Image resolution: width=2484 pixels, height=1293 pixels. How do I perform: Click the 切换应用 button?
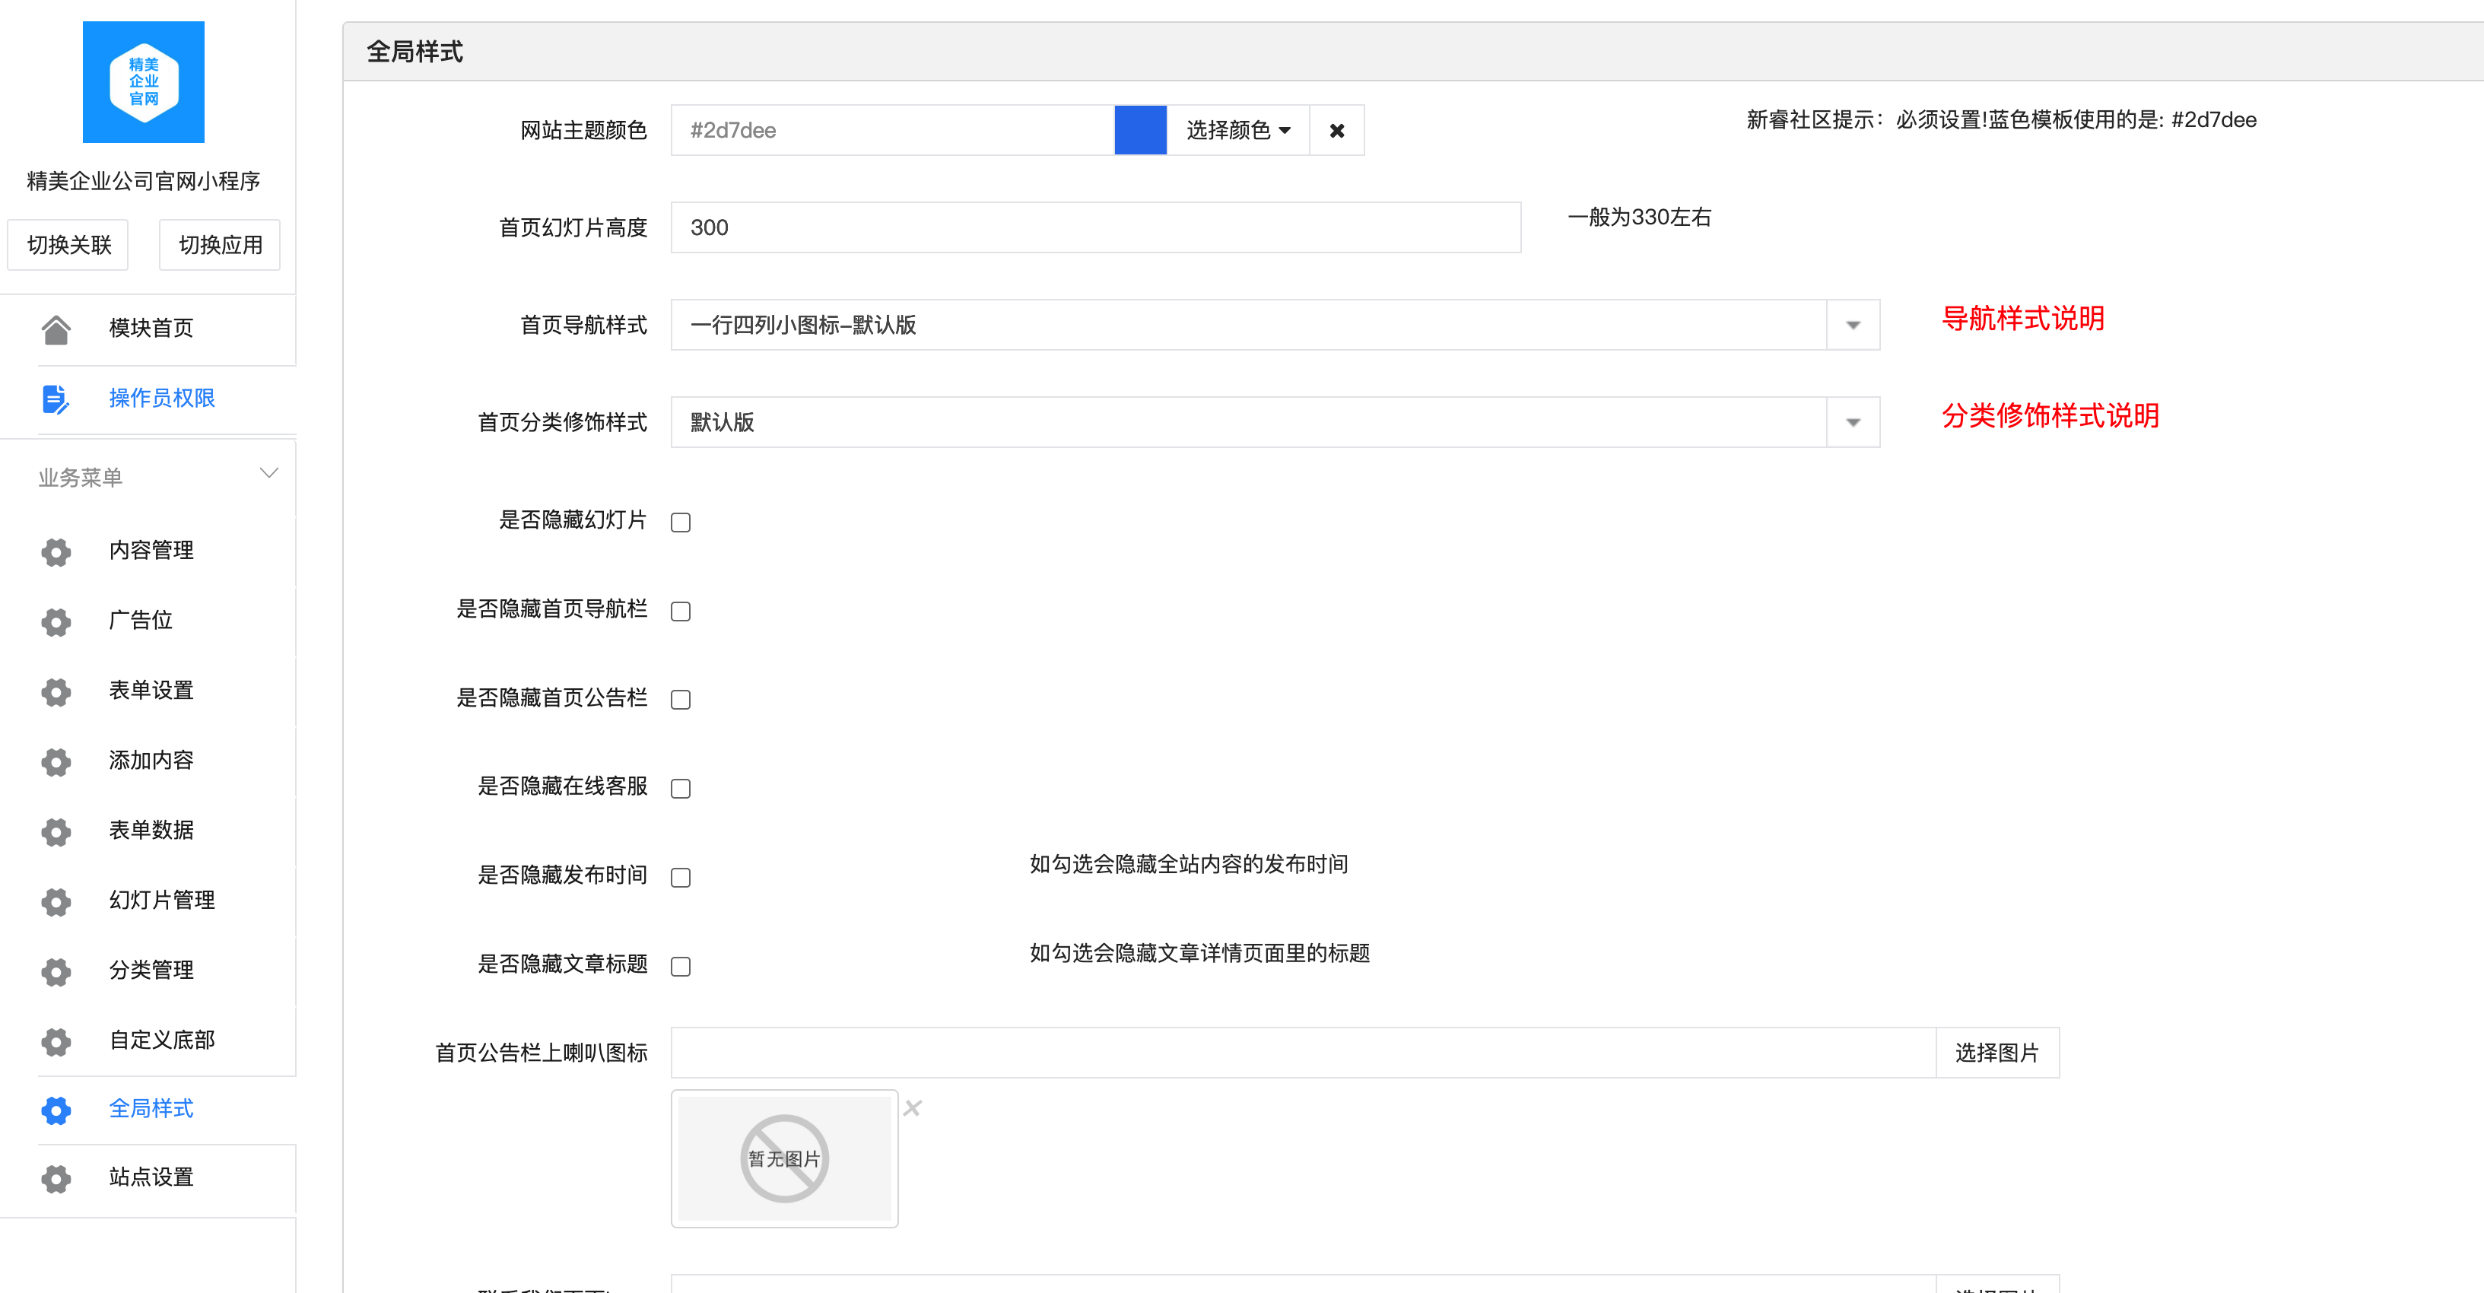(220, 245)
